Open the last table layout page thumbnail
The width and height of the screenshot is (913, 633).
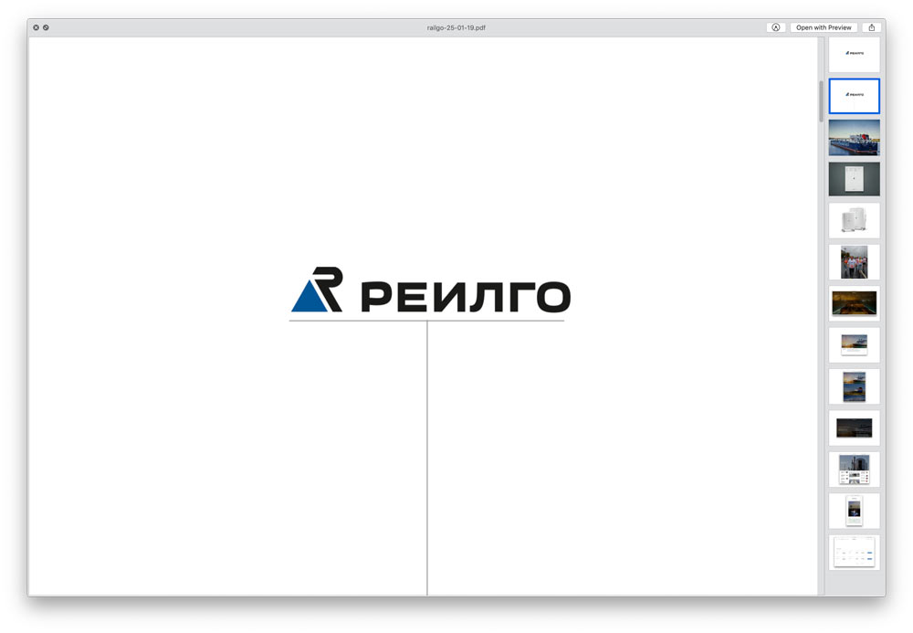click(x=854, y=553)
